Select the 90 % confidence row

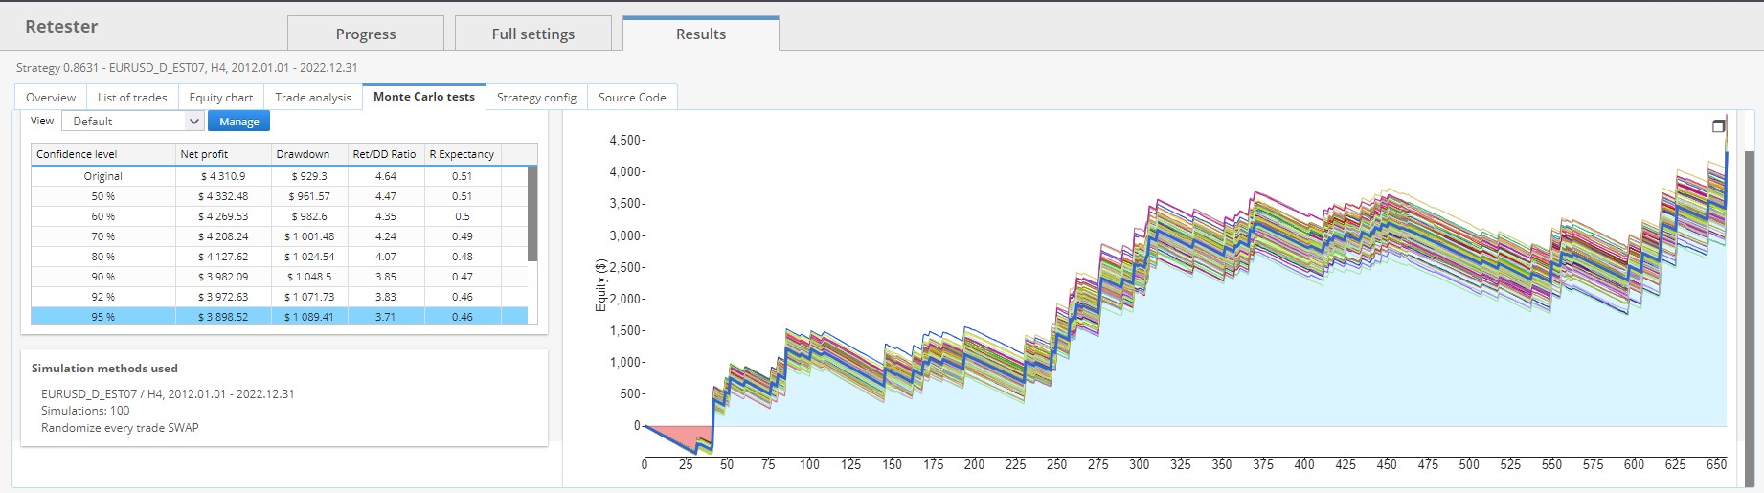click(x=280, y=277)
